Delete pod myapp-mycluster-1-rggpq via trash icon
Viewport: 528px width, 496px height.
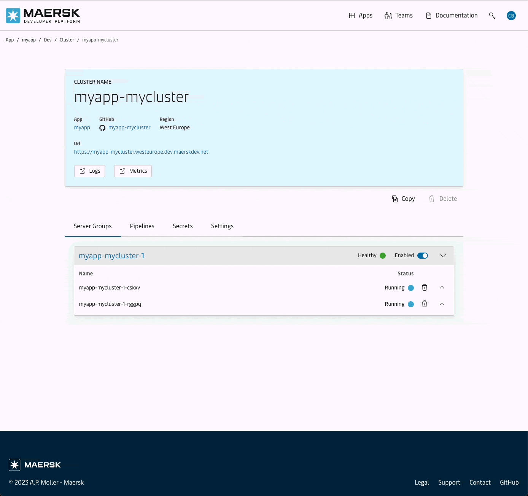coord(425,304)
